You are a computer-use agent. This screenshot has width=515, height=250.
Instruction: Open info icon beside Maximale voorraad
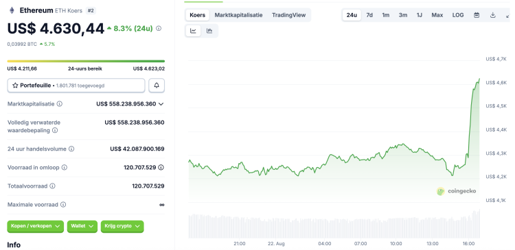pos(63,205)
